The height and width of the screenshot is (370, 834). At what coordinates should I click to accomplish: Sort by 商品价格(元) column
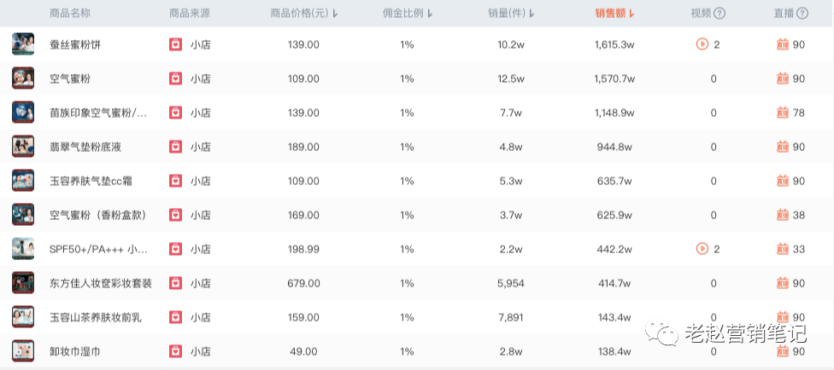[x=303, y=13]
